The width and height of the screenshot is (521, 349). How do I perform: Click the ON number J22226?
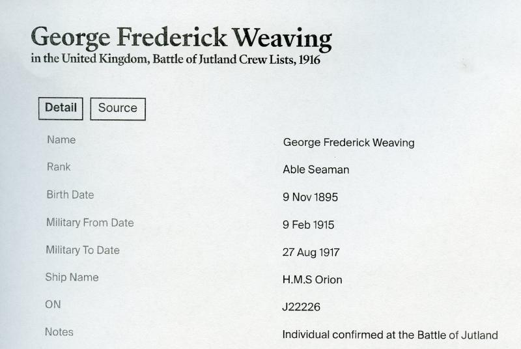(x=301, y=307)
